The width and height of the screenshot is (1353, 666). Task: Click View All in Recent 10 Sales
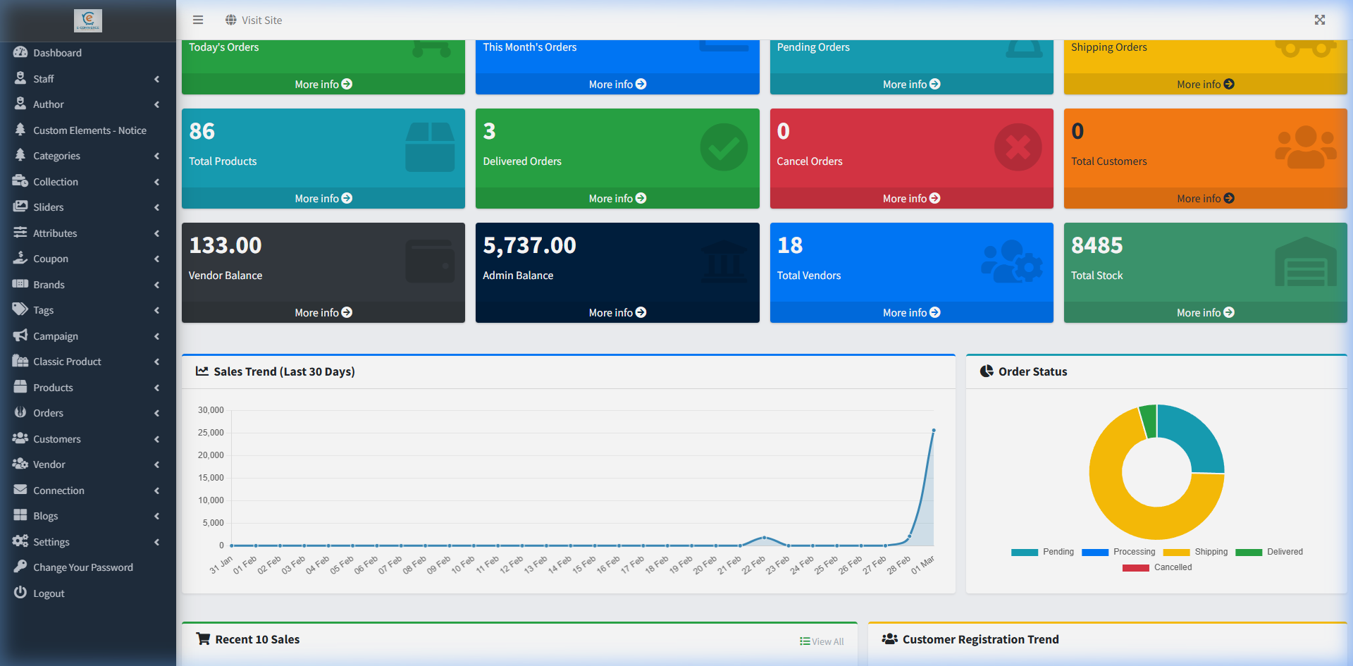821,641
